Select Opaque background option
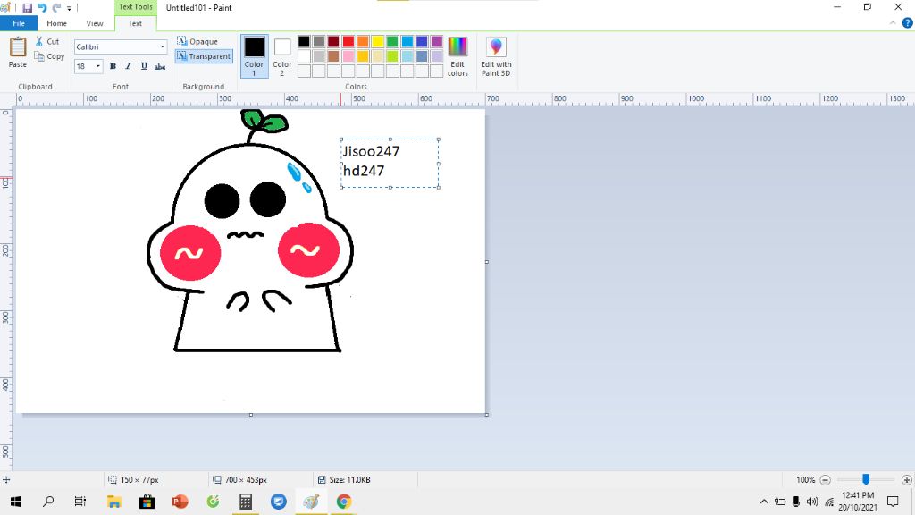This screenshot has width=915, height=515. (x=197, y=41)
